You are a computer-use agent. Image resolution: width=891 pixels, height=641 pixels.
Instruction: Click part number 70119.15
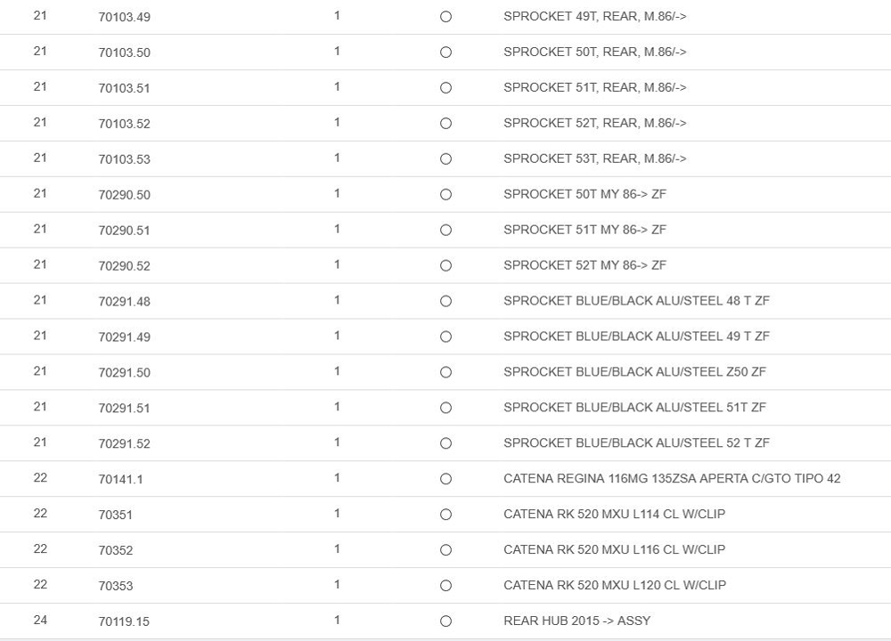(124, 621)
